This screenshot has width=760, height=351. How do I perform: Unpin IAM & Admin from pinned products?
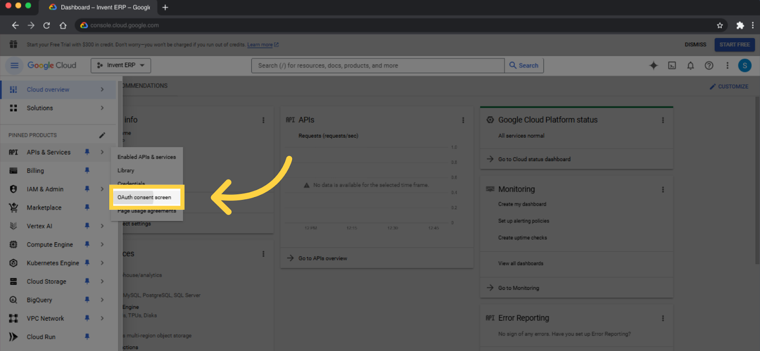tap(87, 189)
